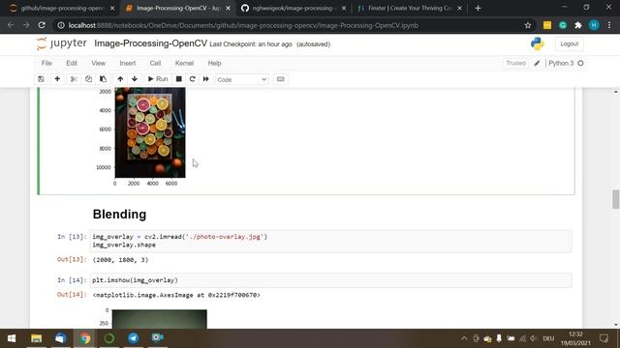Click the citrus fruit output image
Screen dimensions: 620x348
pyautogui.click(x=150, y=132)
